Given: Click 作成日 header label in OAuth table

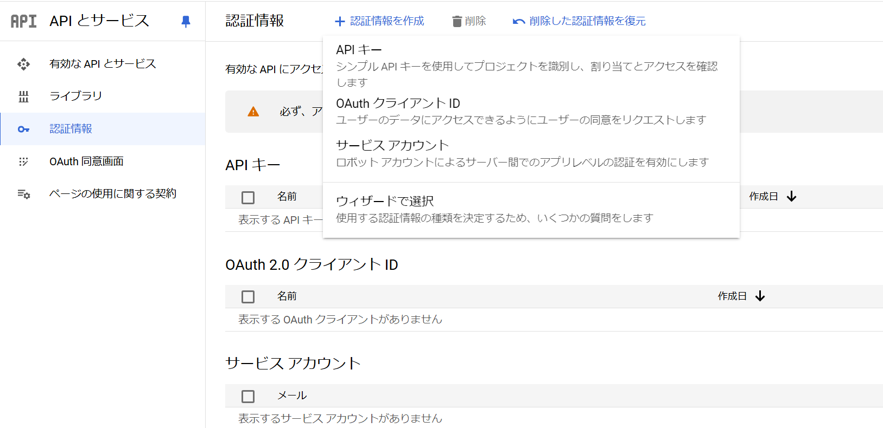Looking at the screenshot, I should tap(732, 296).
